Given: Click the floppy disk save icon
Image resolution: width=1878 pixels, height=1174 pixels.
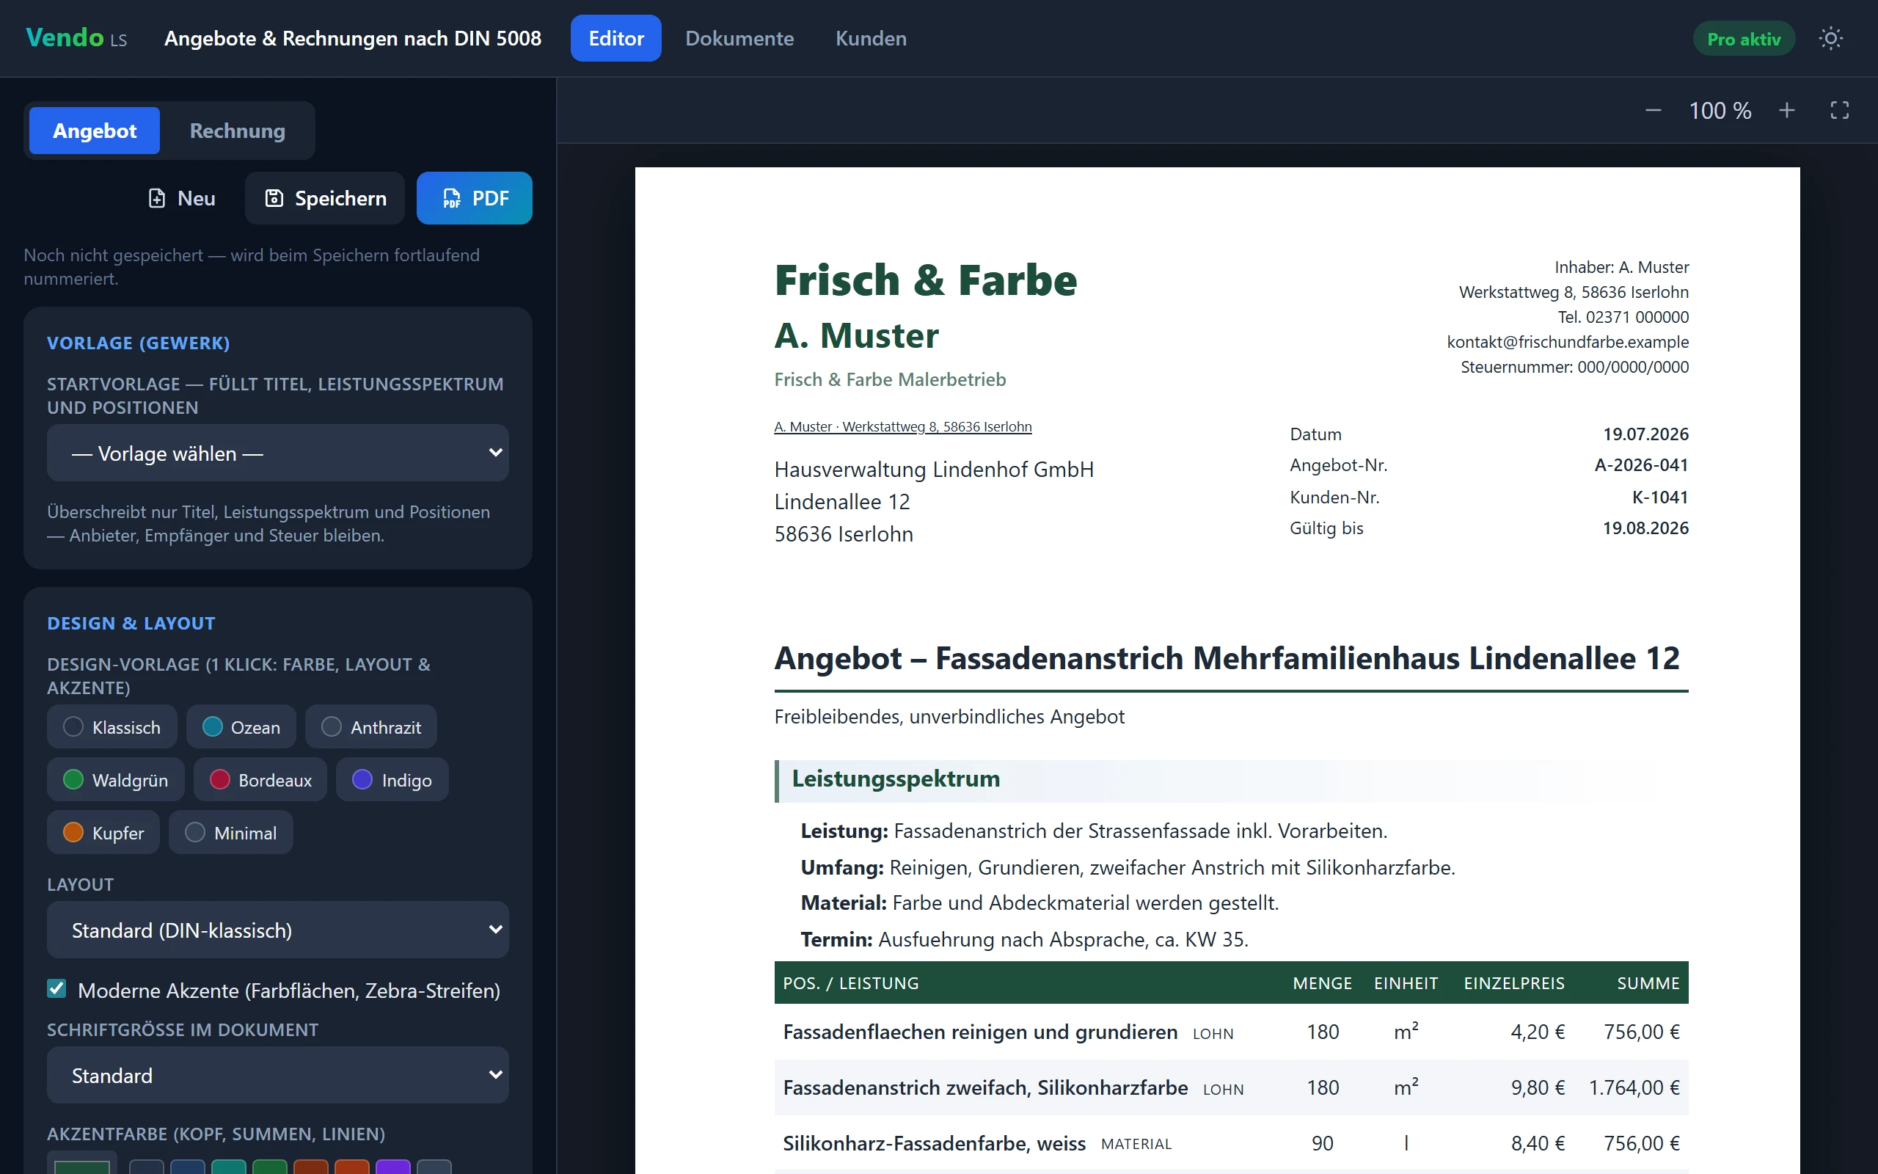Looking at the screenshot, I should (274, 198).
